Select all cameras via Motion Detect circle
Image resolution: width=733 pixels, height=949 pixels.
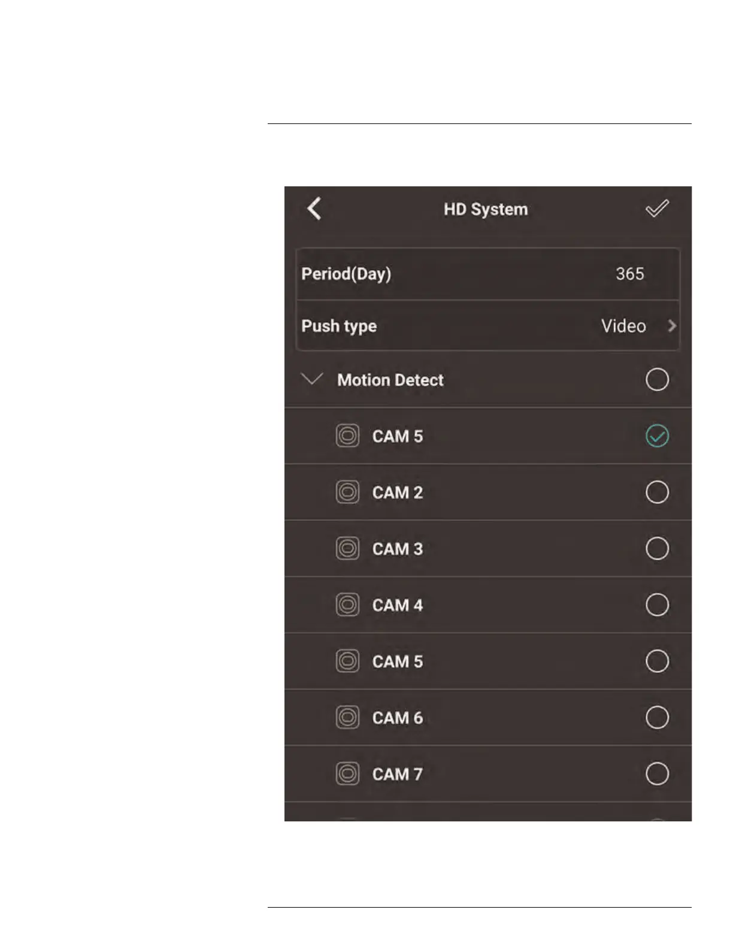click(657, 380)
